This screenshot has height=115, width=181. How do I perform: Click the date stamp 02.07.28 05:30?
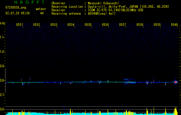point(18,13)
